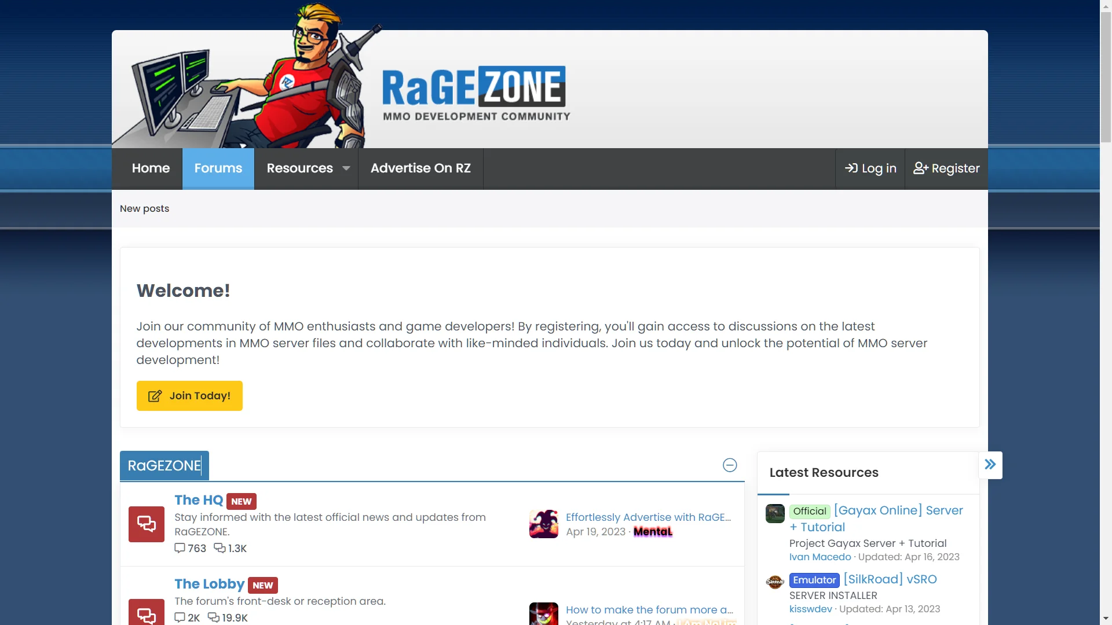The width and height of the screenshot is (1112, 625).
Task: Click the page vertical scrollbar thumb
Action: 1106,77
